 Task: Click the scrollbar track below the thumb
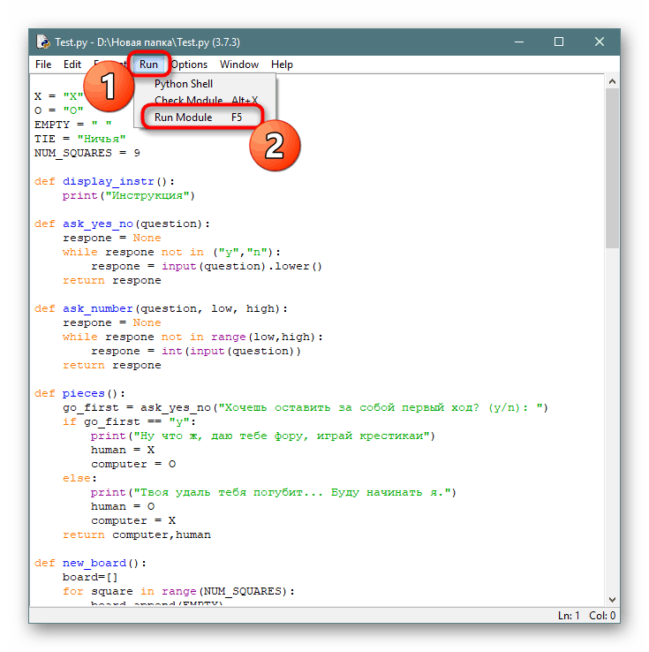coord(612,420)
